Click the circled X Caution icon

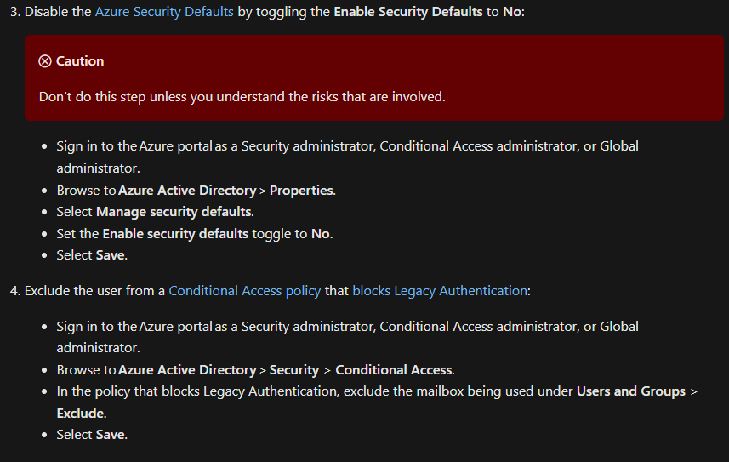(x=44, y=61)
